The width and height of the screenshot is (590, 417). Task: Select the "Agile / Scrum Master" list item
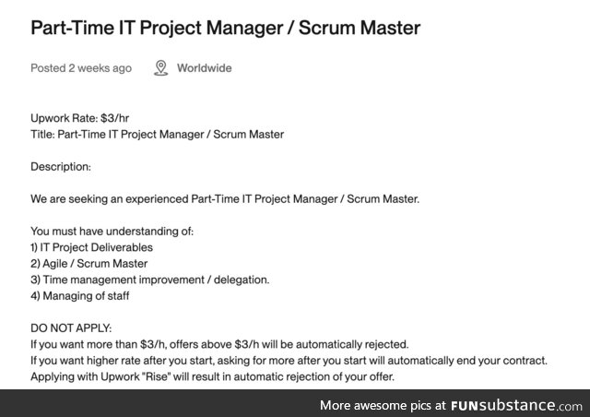pyautogui.click(x=89, y=264)
